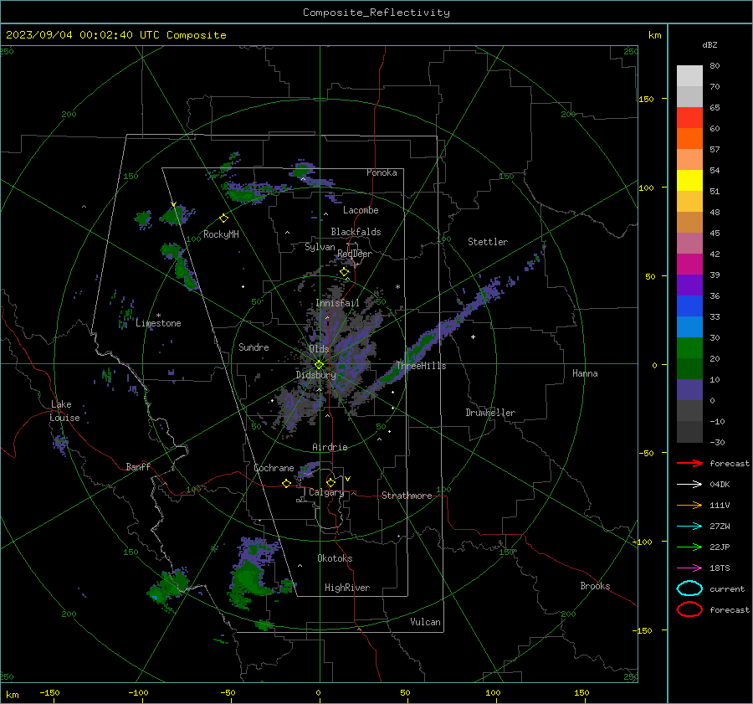This screenshot has width=753, height=704.
Task: Click the Hanna town label
Action: [x=585, y=373]
